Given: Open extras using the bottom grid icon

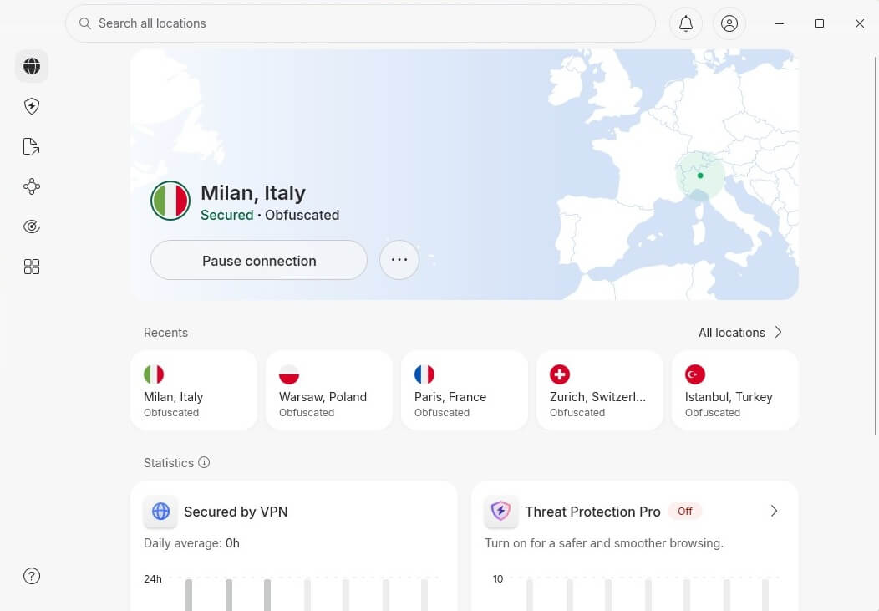Looking at the screenshot, I should click(31, 267).
